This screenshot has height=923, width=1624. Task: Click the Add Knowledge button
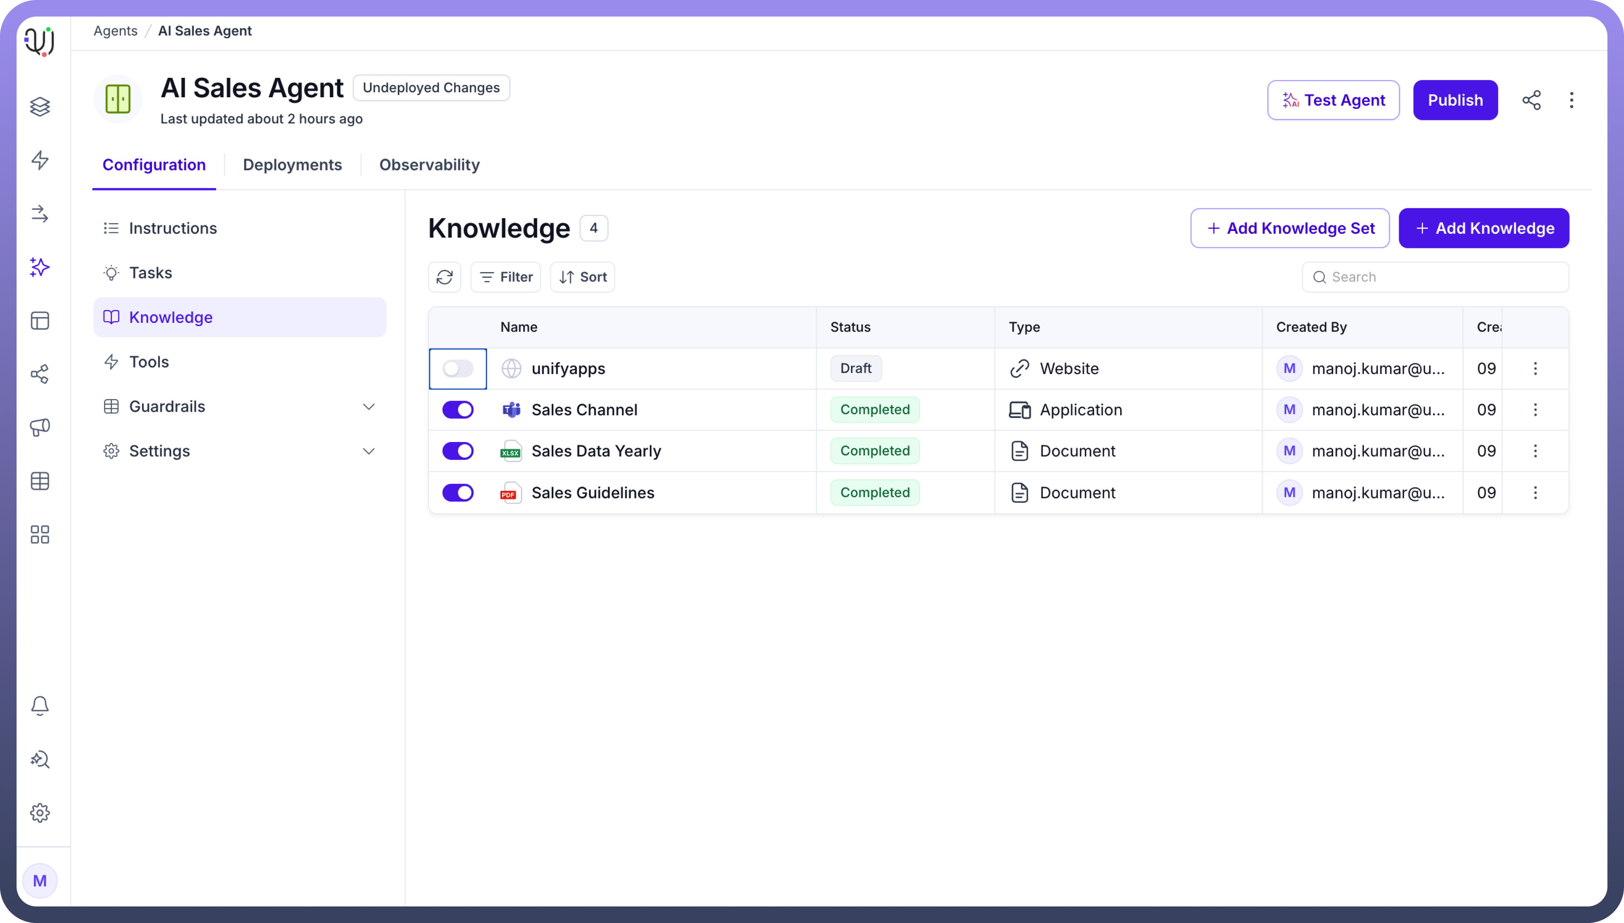click(1484, 228)
